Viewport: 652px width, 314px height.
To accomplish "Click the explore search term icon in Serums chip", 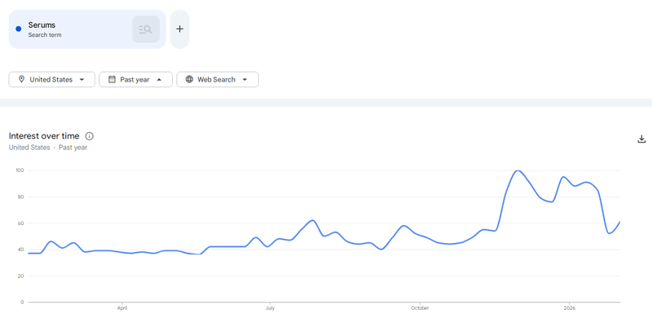I will (x=146, y=29).
